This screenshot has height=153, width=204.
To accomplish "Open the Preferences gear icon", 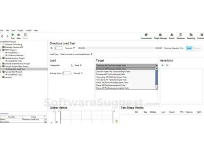I will pos(202,35).
